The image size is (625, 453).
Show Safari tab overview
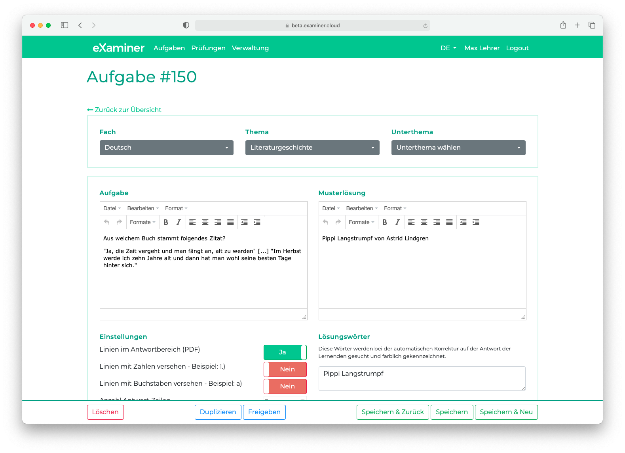(592, 25)
